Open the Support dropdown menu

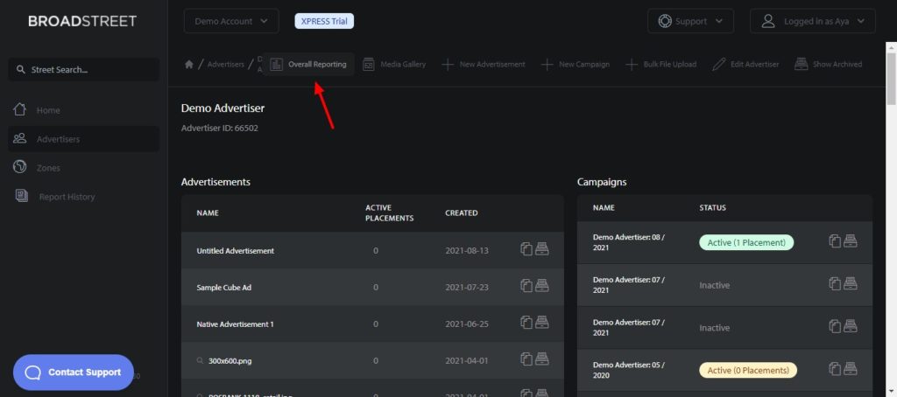[x=690, y=21]
